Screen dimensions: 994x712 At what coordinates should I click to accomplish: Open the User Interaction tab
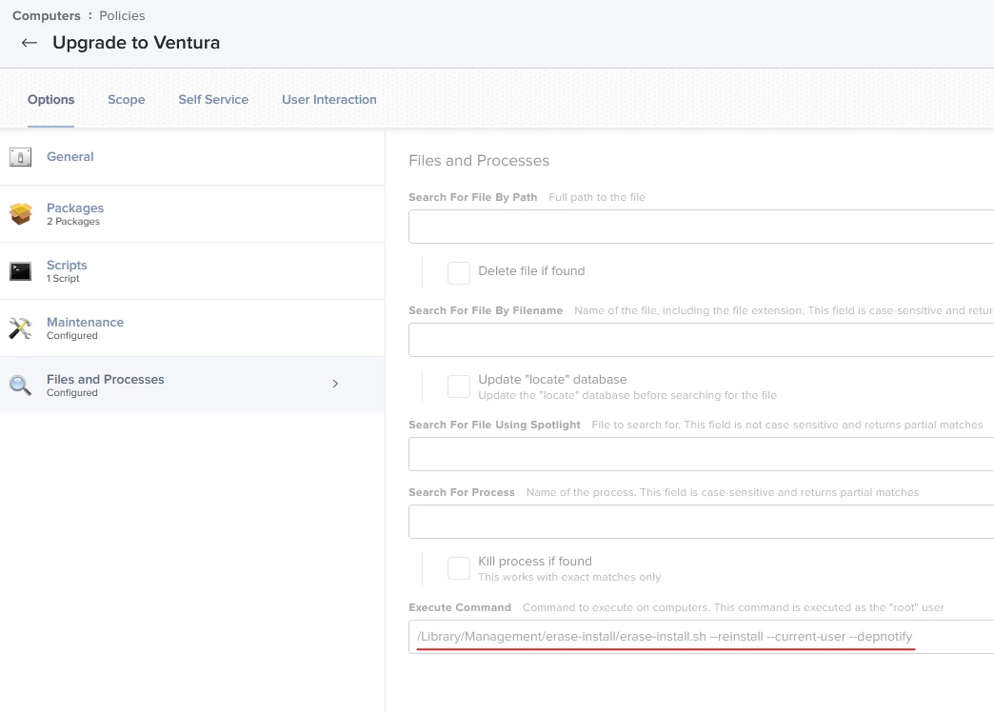(x=329, y=100)
